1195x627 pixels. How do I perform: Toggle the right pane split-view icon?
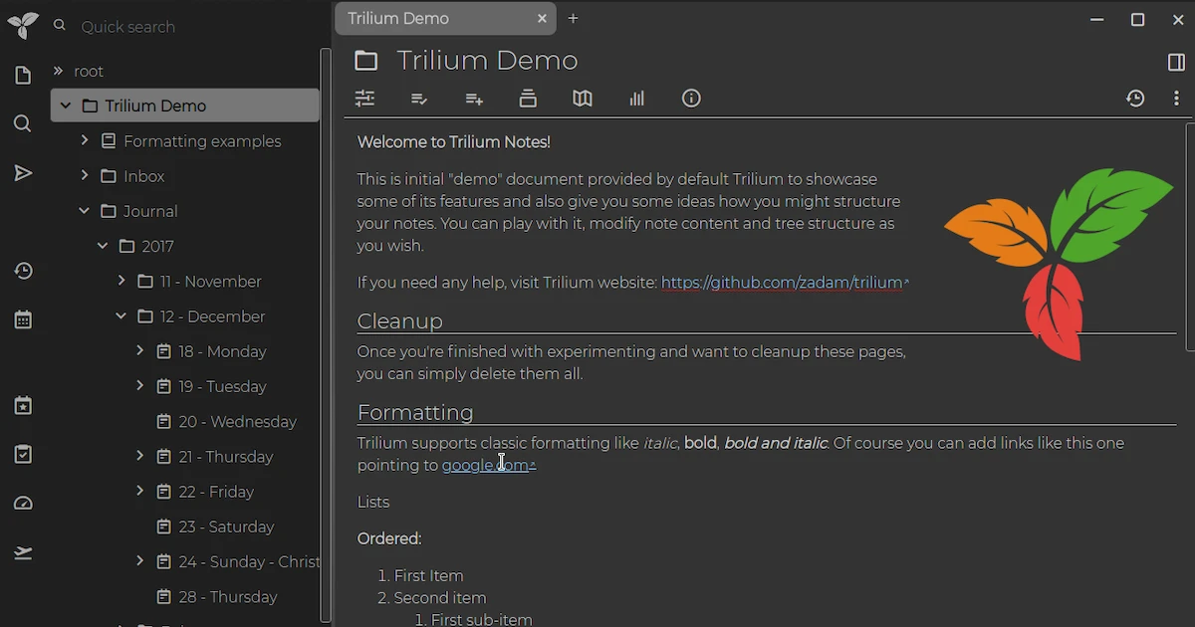[x=1175, y=62]
